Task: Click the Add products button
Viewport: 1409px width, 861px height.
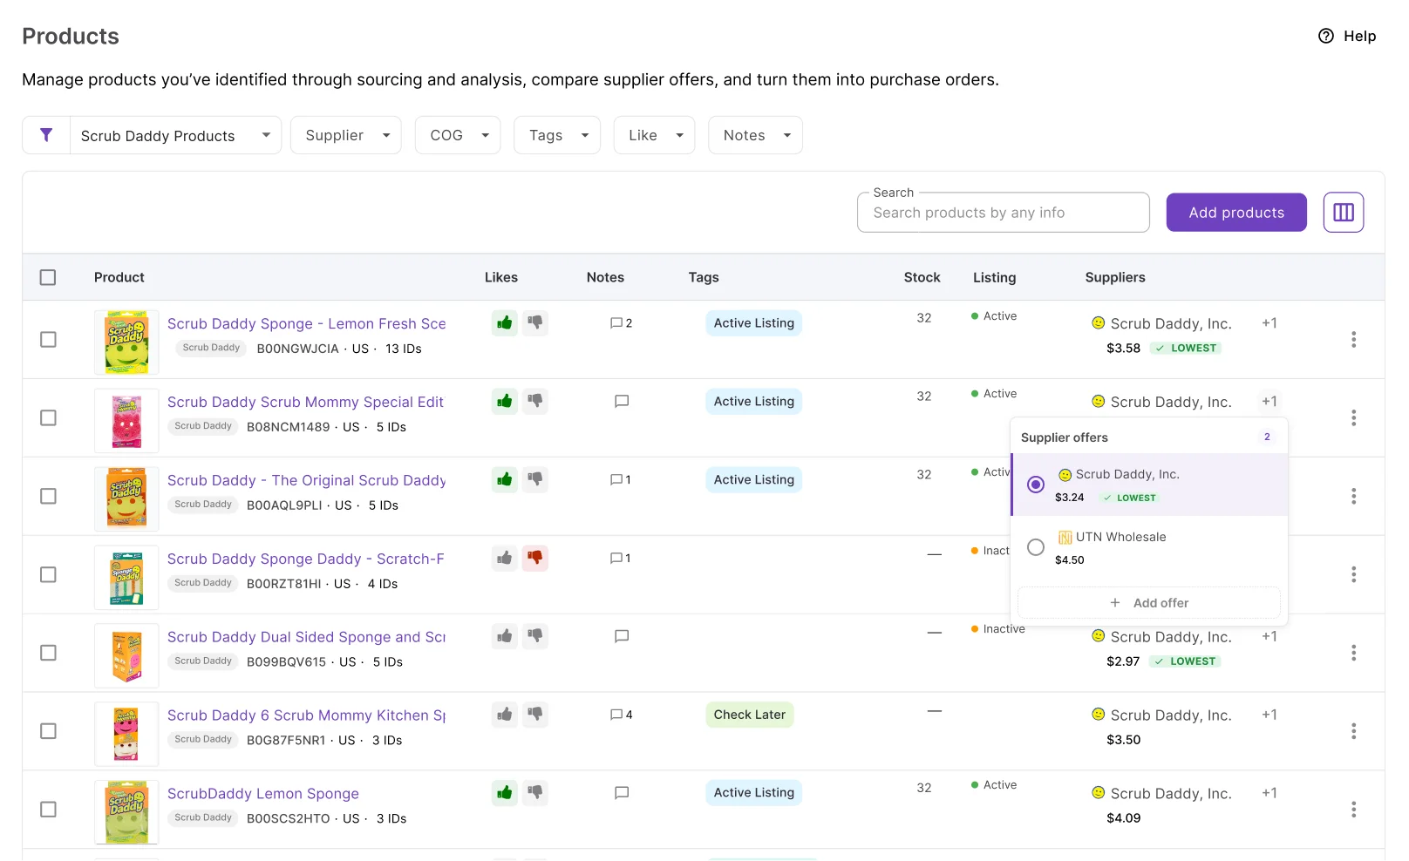Action: coord(1236,213)
